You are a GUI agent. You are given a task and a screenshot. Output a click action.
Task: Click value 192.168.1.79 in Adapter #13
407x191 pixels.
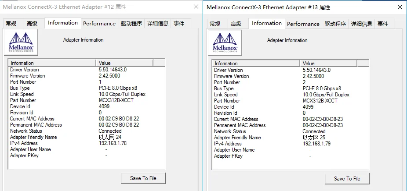click(316, 144)
